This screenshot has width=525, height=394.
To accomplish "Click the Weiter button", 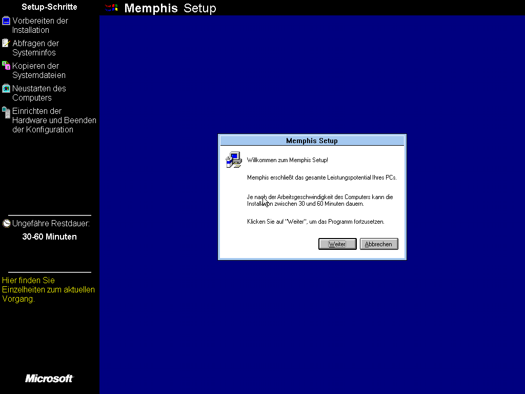I will [x=337, y=244].
